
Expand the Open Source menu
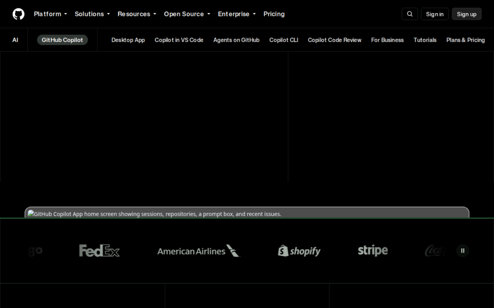[x=187, y=14]
